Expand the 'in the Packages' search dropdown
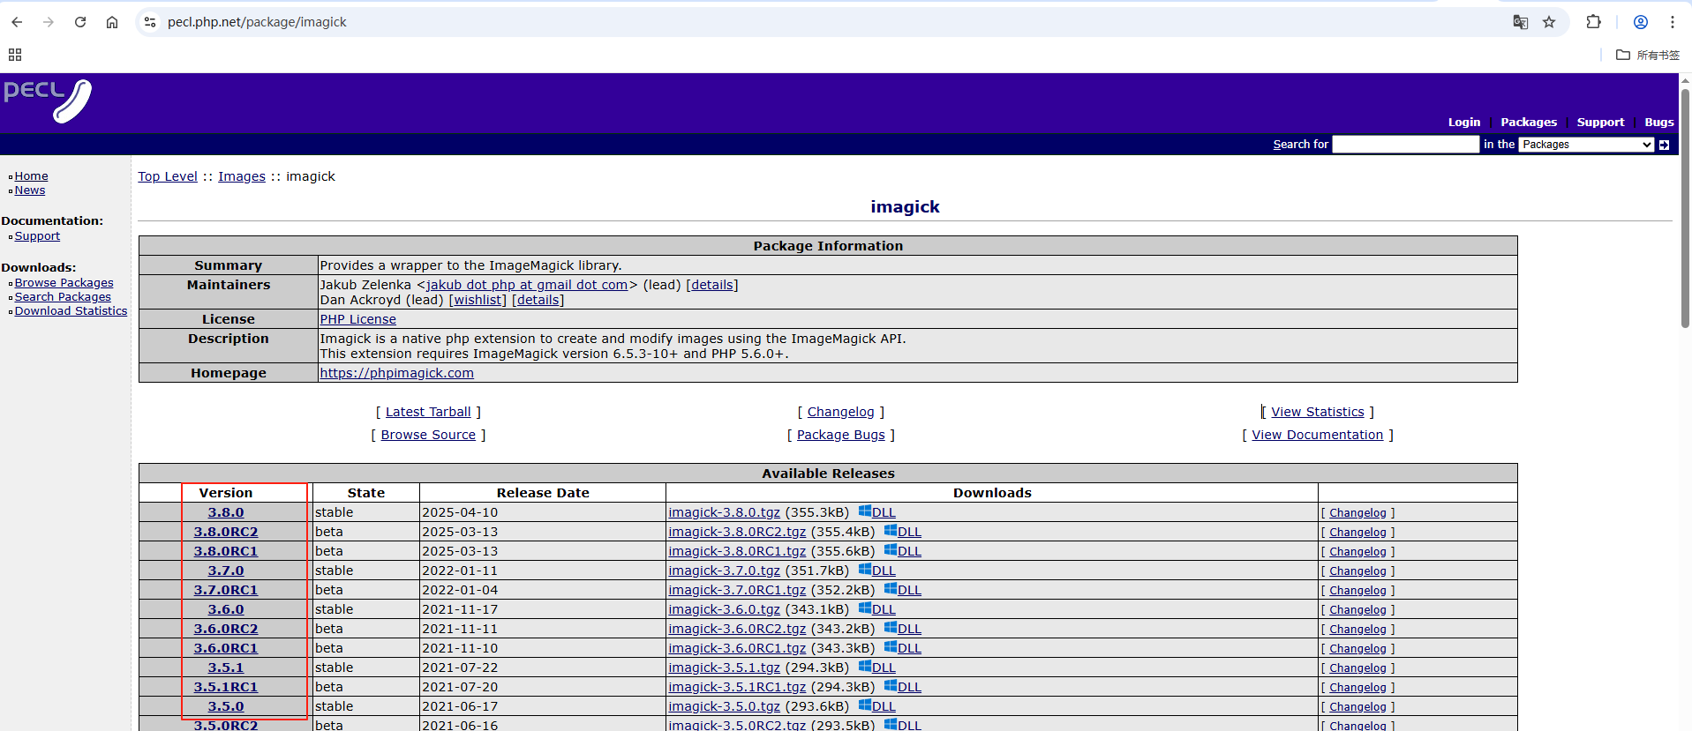Screen dimensions: 1692x731 1586,145
